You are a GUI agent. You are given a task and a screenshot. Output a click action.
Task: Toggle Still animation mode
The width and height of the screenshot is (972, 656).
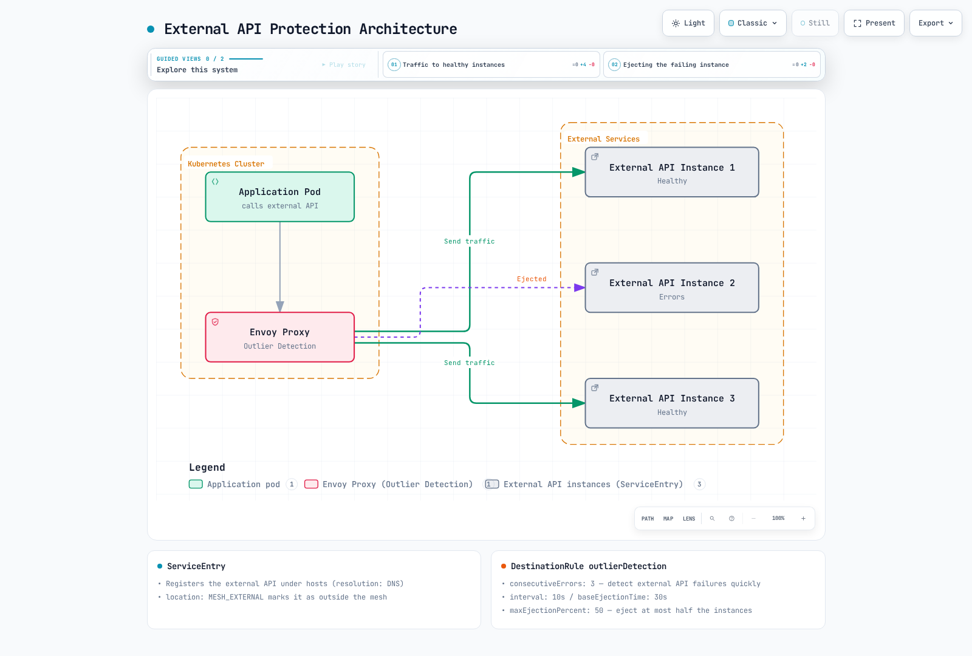pos(815,23)
